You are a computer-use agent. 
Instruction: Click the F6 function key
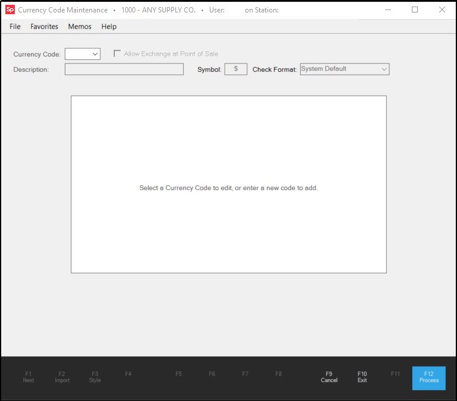(x=212, y=374)
